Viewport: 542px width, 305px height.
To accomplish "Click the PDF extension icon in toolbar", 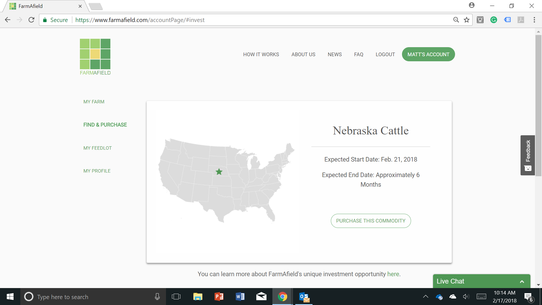I will click(521, 20).
